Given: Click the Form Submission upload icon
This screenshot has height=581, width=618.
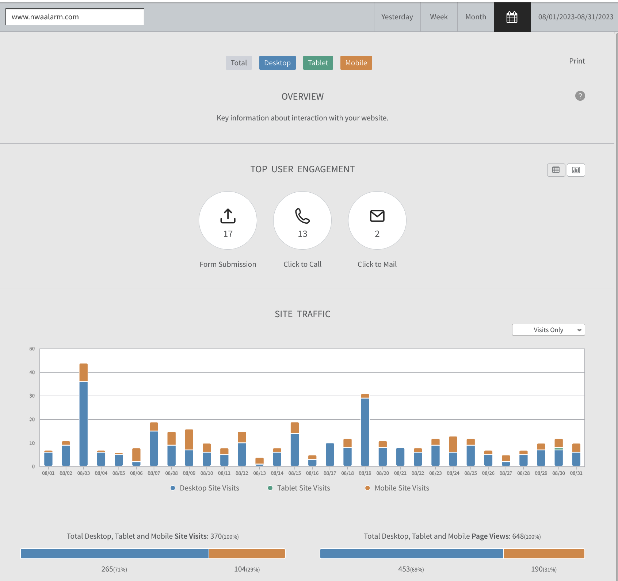Looking at the screenshot, I should [x=228, y=216].
